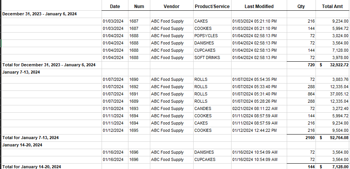350x169 pixels.
Task: Click the POPSYCLES product cell
Action: [x=206, y=36]
